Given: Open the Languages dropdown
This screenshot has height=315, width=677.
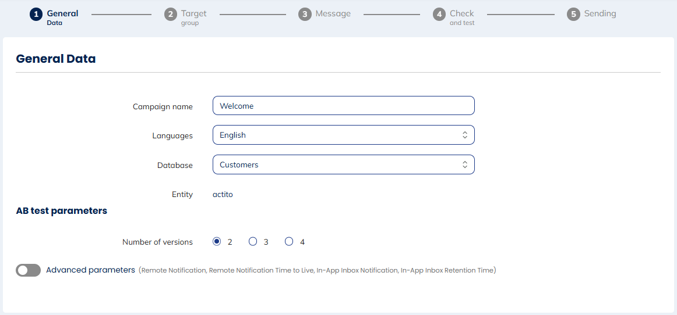Looking at the screenshot, I should point(343,135).
